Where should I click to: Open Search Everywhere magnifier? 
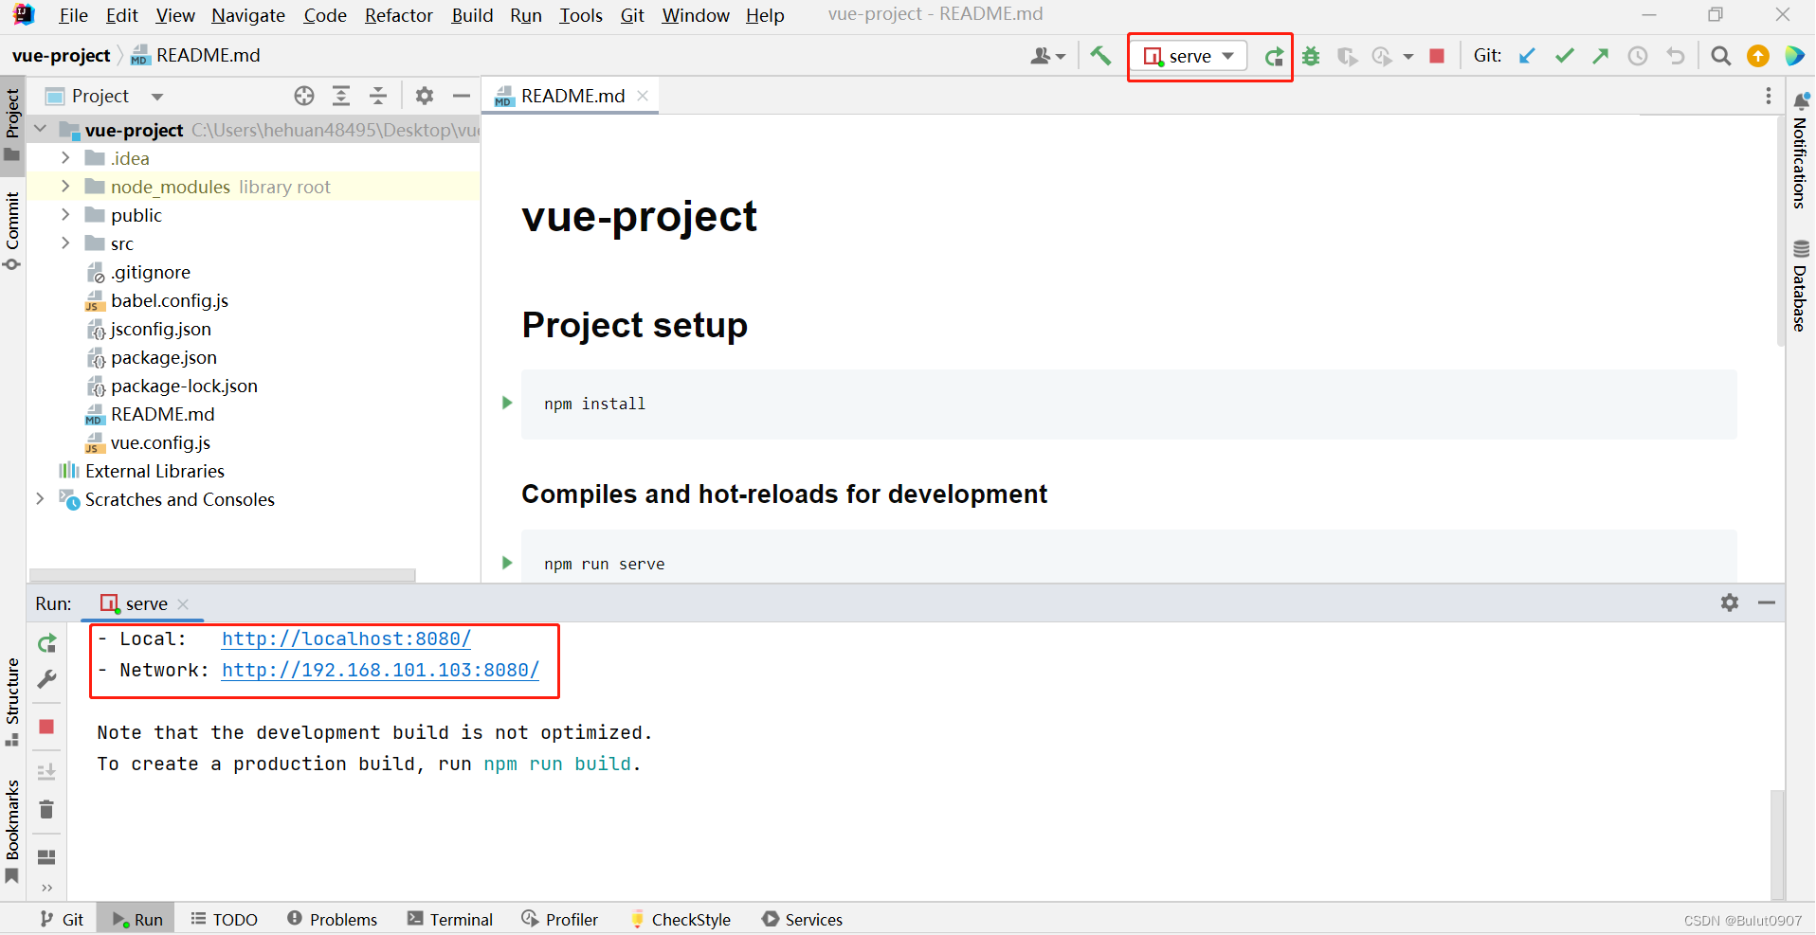tap(1721, 56)
